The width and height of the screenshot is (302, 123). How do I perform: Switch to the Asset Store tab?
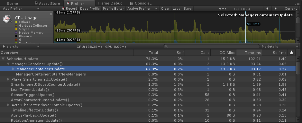(x=49, y=3)
